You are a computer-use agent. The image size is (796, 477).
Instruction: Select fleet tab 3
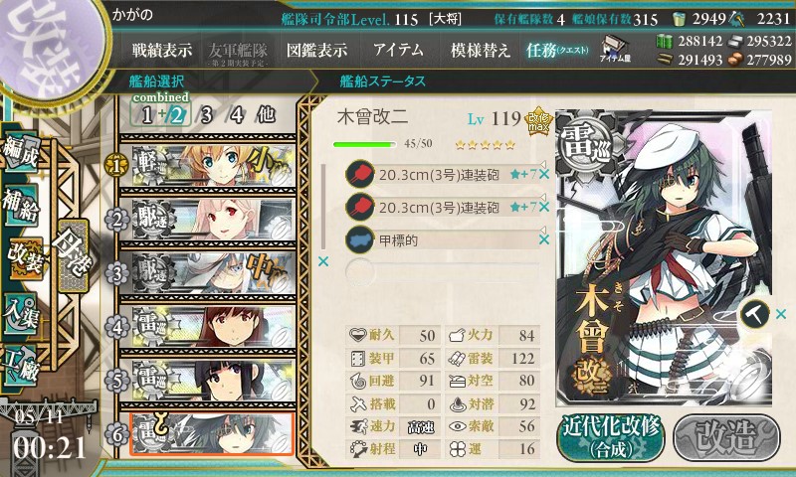tap(206, 115)
